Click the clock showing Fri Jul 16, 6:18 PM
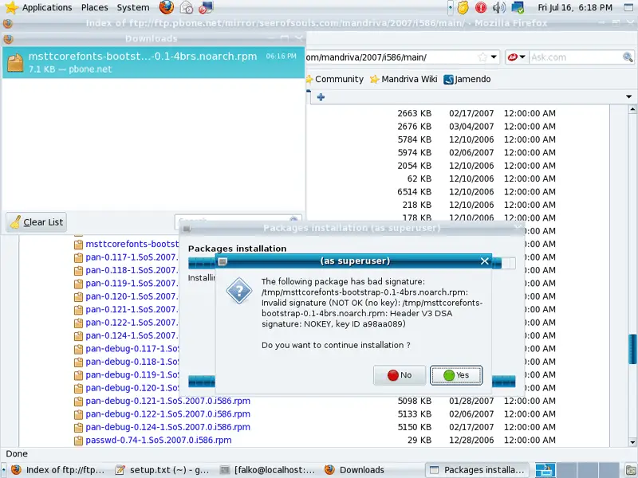Screen dimensions: 638x478 (575, 7)
